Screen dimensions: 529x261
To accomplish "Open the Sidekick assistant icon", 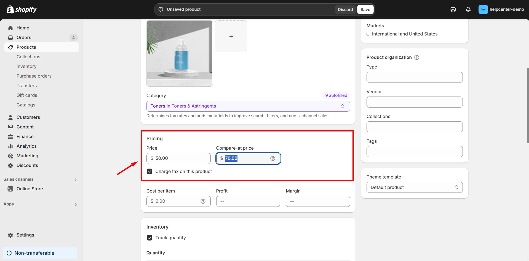I will (x=453, y=9).
